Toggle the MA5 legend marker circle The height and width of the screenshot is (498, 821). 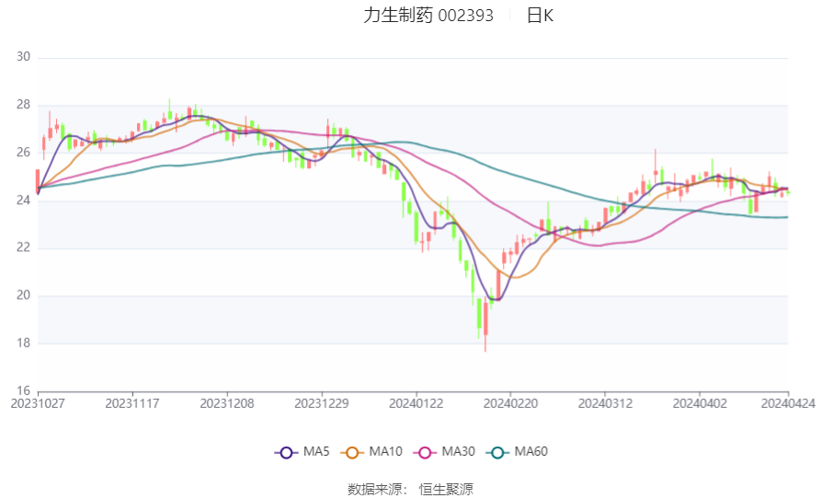286,452
